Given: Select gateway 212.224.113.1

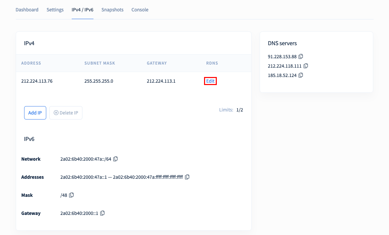Looking at the screenshot, I should 161,81.
